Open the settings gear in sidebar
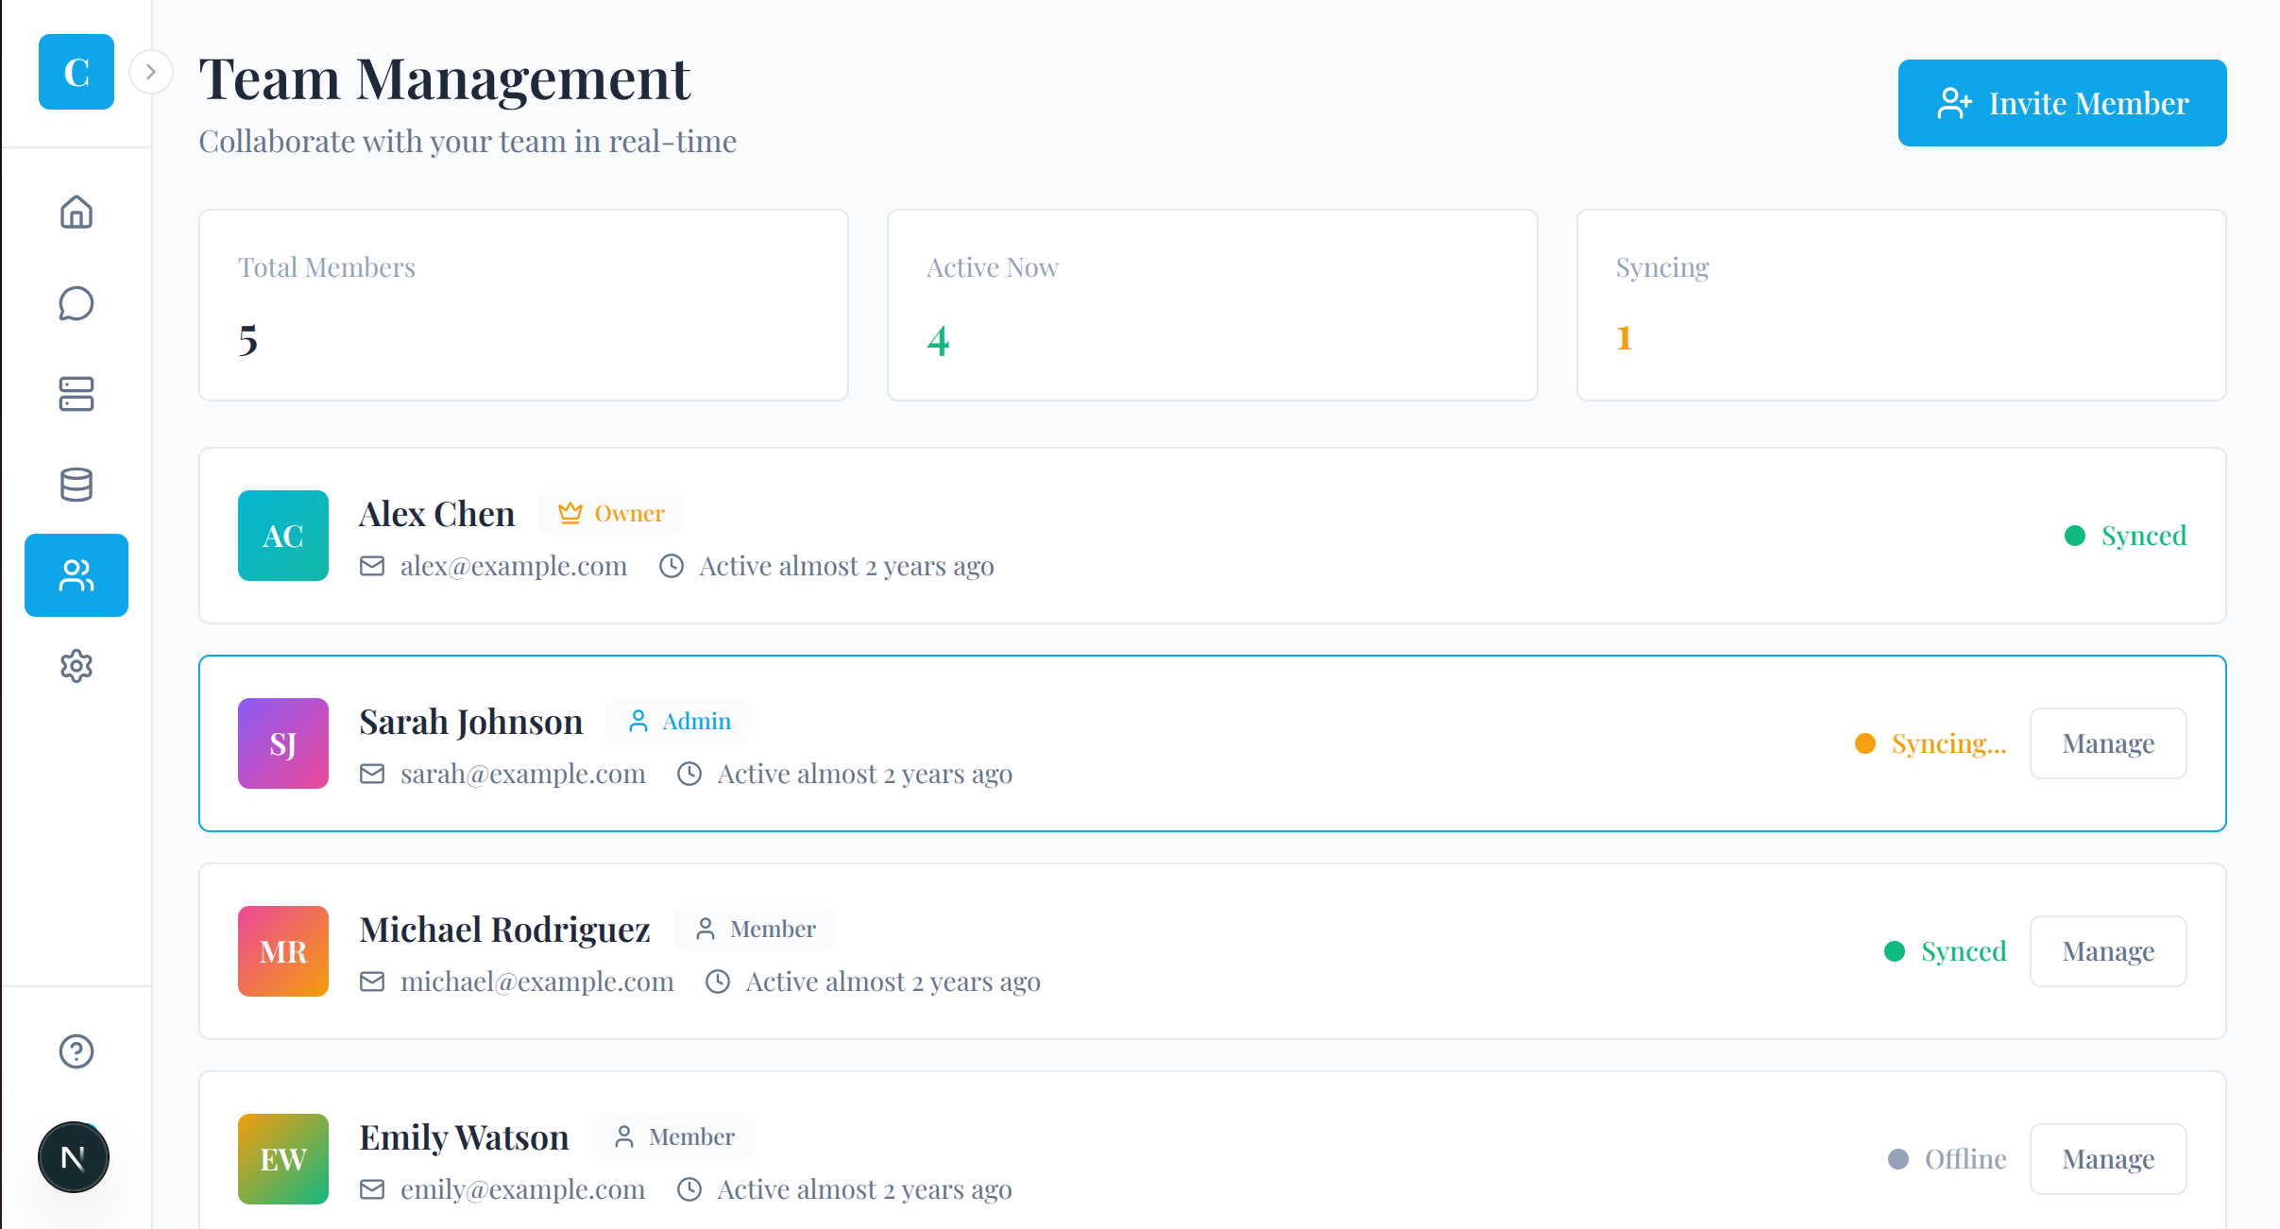The width and height of the screenshot is (2280, 1229). click(77, 666)
